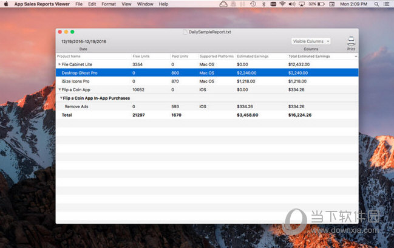Image resolution: width=394 pixels, height=248 pixels.
Task: Click File Cabinet Lite free units 3354
Action: (137, 64)
